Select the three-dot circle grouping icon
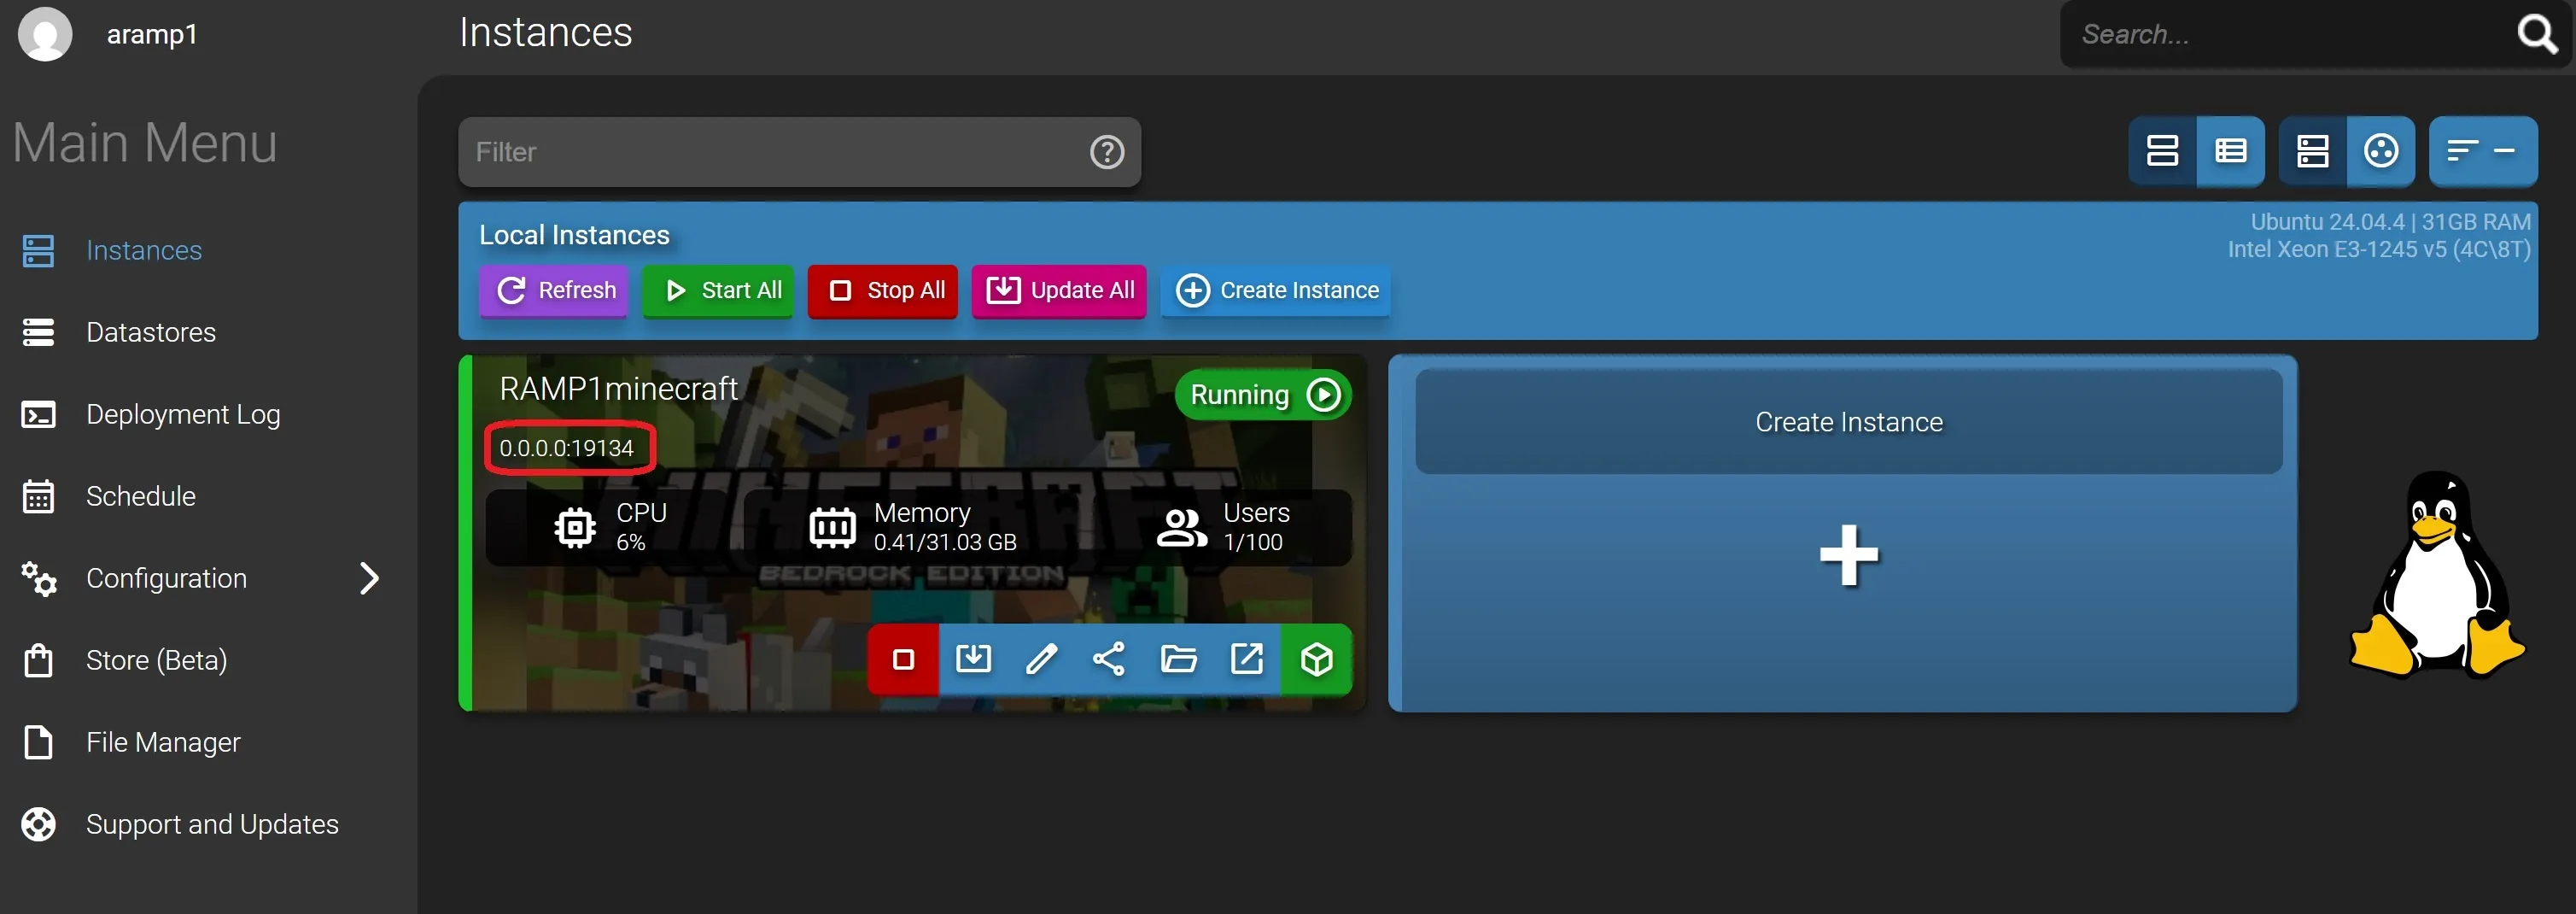The height and width of the screenshot is (914, 2576). (2381, 151)
